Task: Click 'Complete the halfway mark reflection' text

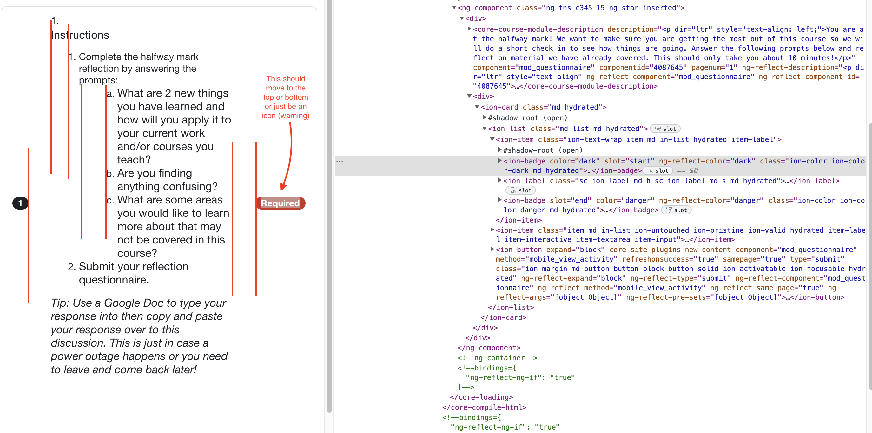Action: [138, 68]
